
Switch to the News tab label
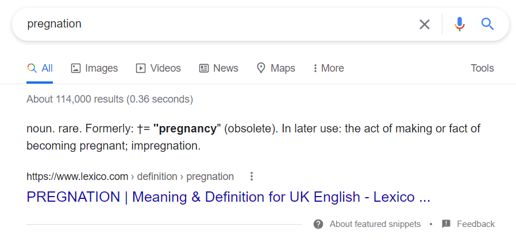pos(226,68)
